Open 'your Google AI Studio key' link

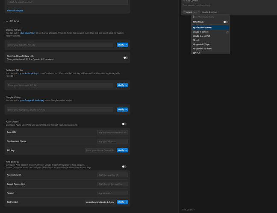[32, 101]
